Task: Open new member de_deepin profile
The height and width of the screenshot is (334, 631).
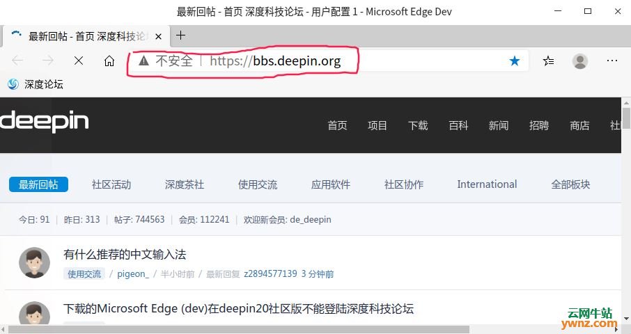Action: click(310, 219)
